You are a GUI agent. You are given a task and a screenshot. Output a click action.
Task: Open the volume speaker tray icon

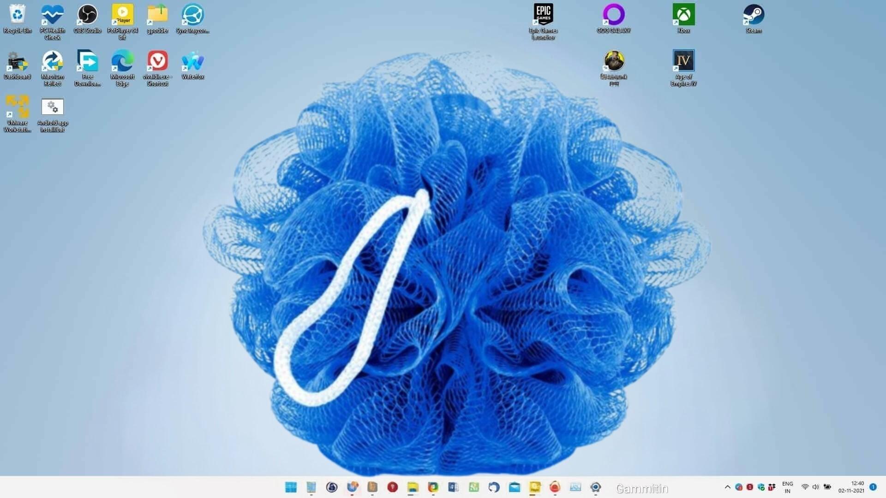pos(815,487)
